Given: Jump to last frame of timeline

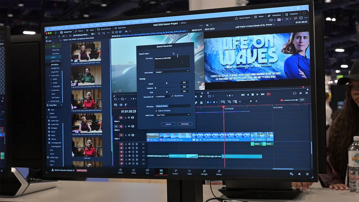Looking at the screenshot, I should click(x=263, y=94).
